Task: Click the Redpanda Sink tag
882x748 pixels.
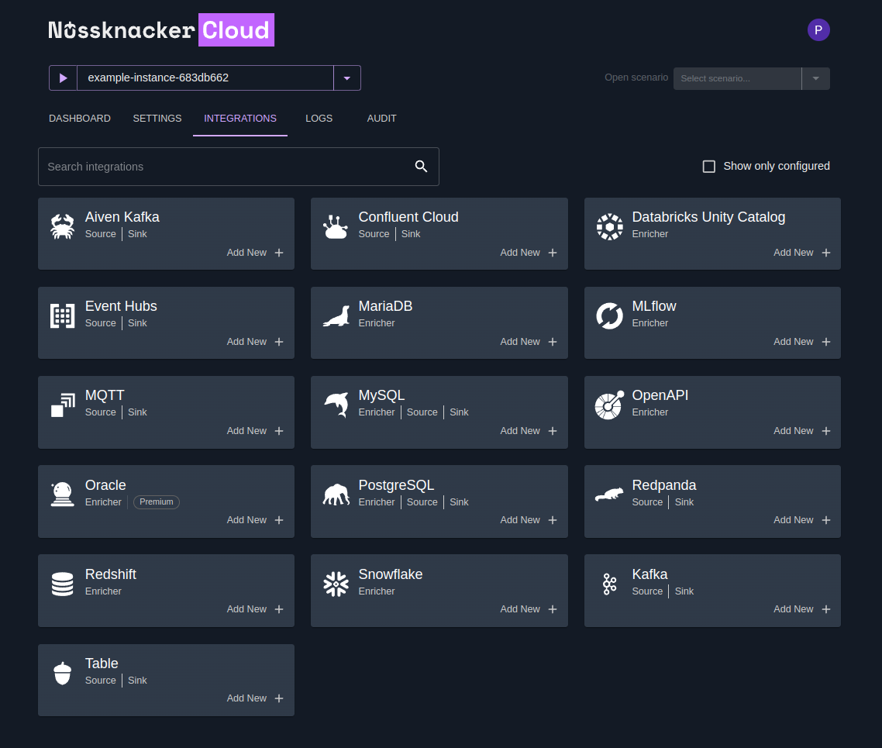Action: click(x=684, y=502)
